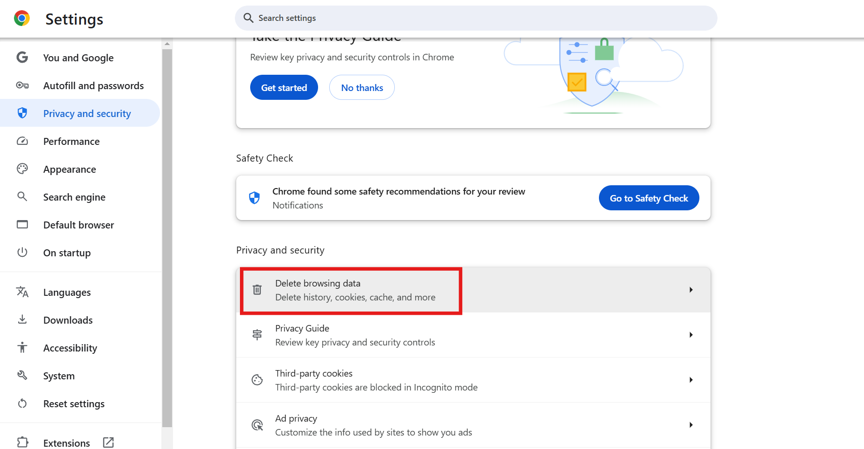The image size is (864, 449).
Task: Go to the Downloads settings section
Action: (x=68, y=320)
